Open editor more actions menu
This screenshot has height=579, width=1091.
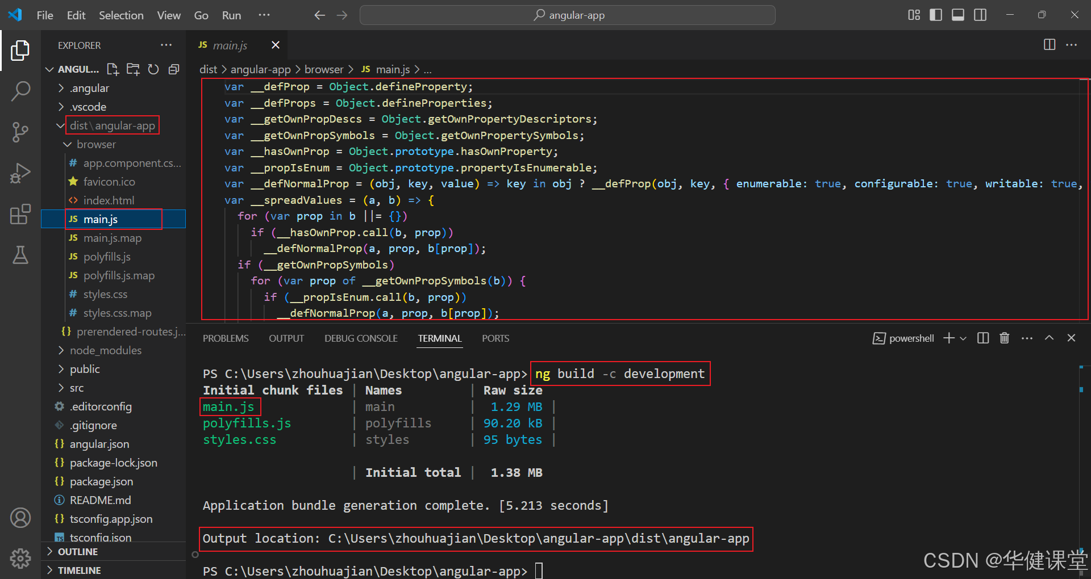pos(1071,45)
